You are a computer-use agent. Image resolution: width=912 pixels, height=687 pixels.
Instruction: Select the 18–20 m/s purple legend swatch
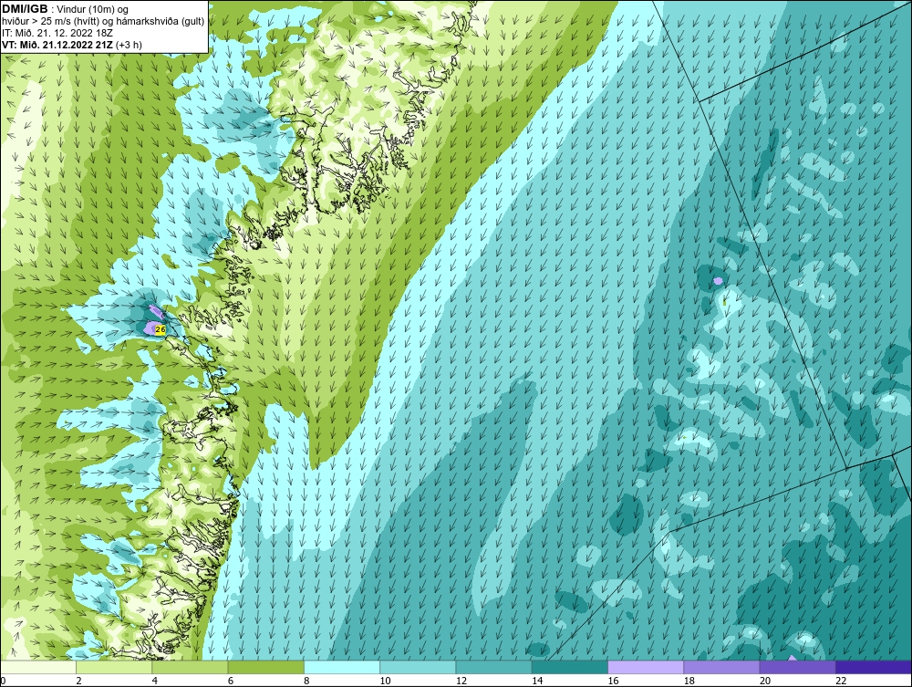tap(721, 667)
